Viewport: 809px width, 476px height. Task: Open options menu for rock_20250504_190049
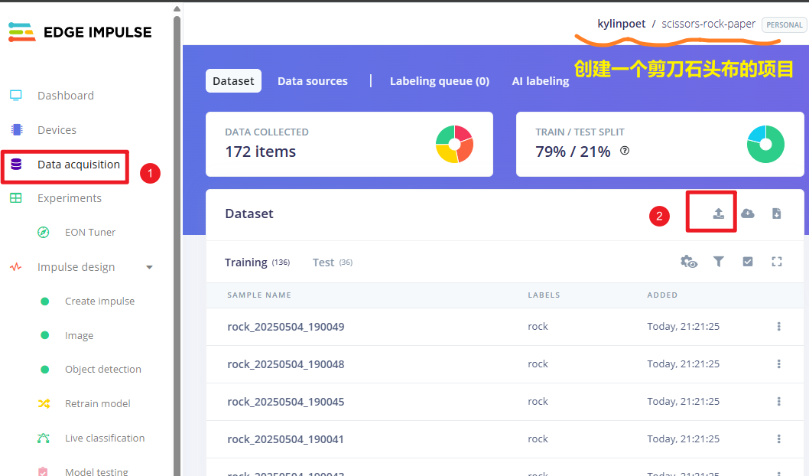pos(778,326)
